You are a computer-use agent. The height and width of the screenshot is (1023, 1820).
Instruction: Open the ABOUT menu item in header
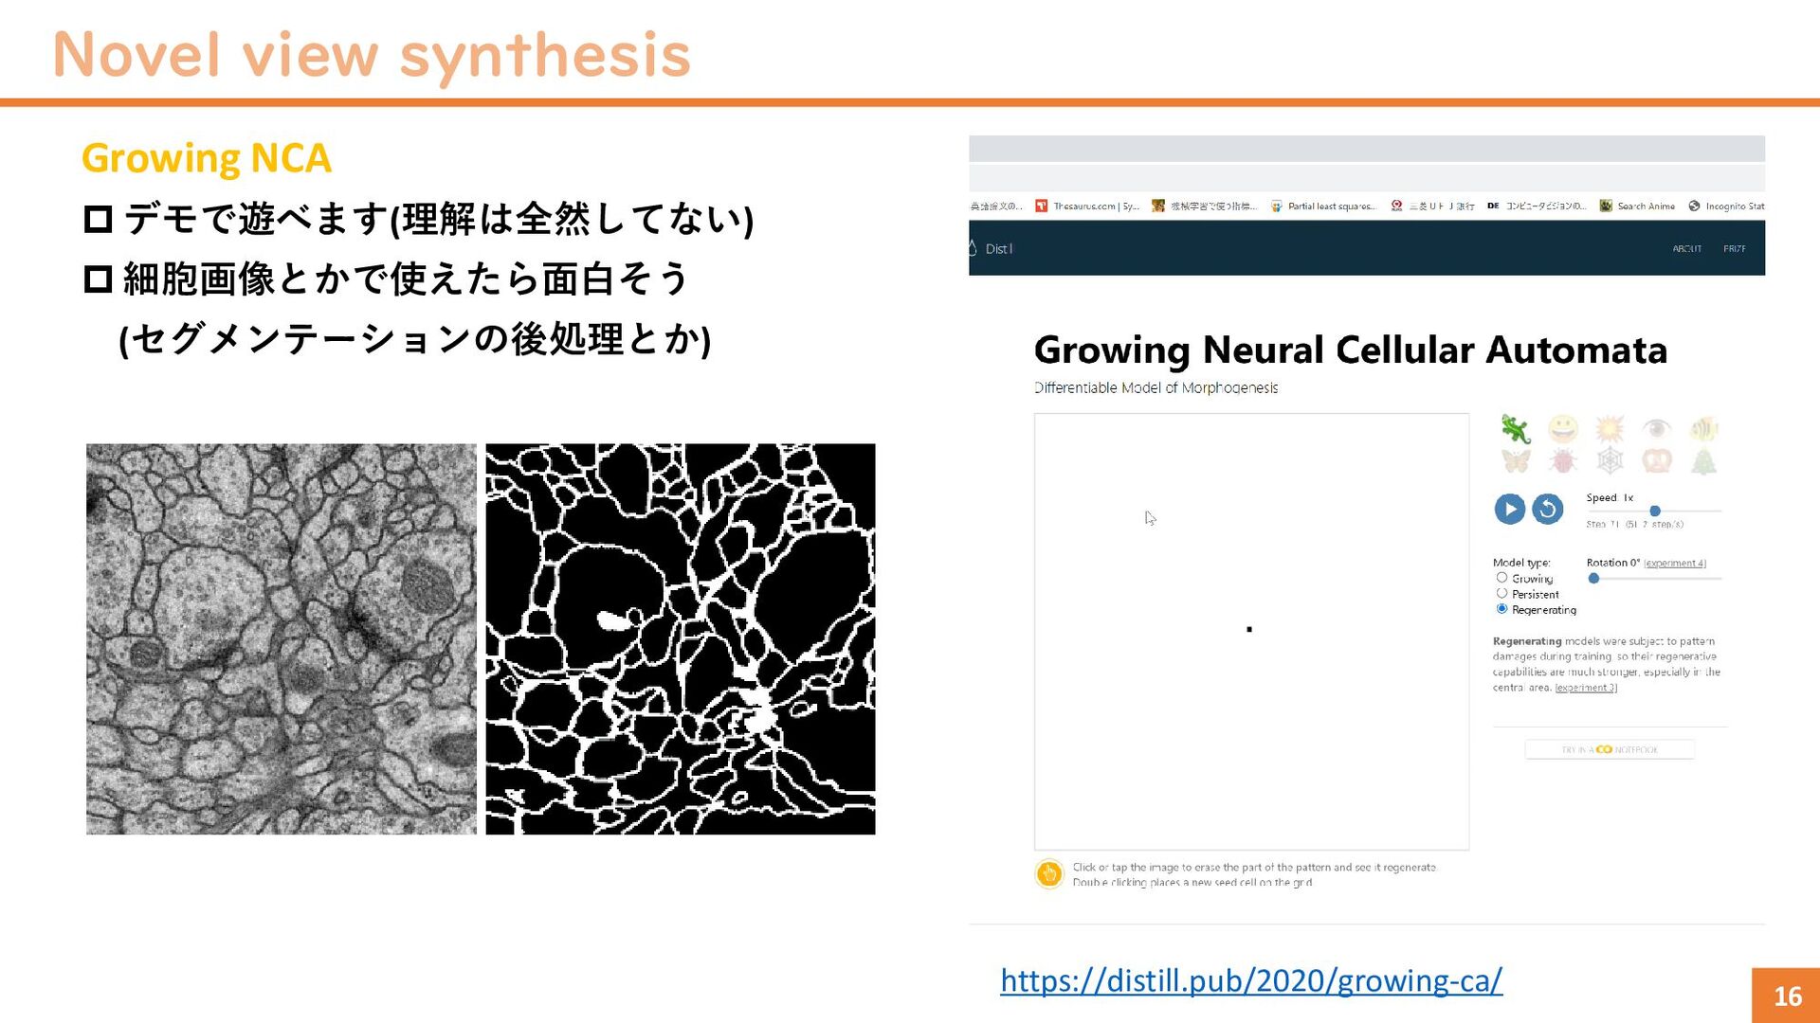(x=1686, y=249)
